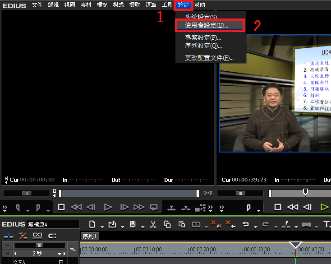This screenshot has width=331, height=264.
Task: Click the player shuttle slider
Action: coord(27,193)
